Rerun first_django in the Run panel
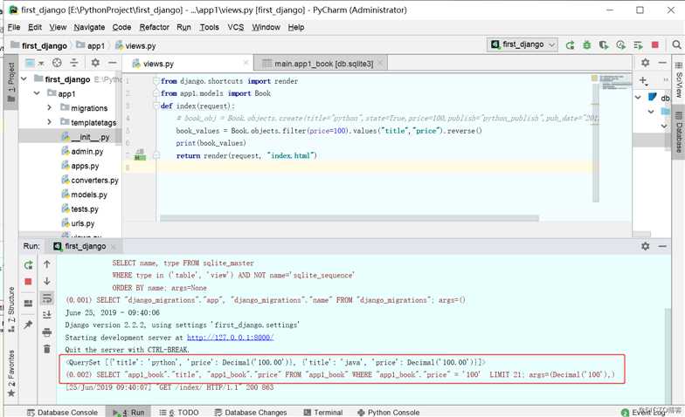 click(28, 265)
